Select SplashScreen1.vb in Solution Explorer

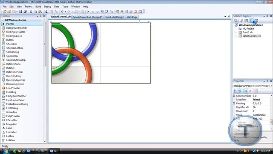(252, 36)
